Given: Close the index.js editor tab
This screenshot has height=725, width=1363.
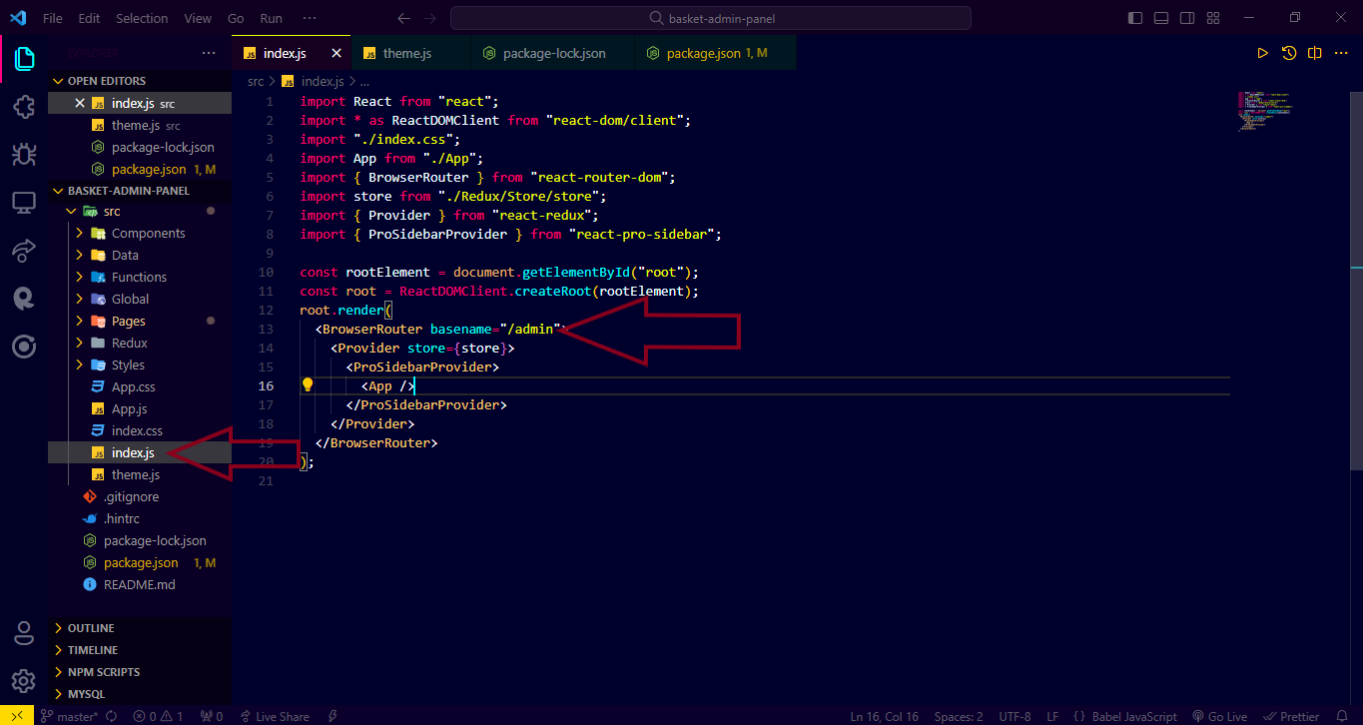Looking at the screenshot, I should coord(337,53).
